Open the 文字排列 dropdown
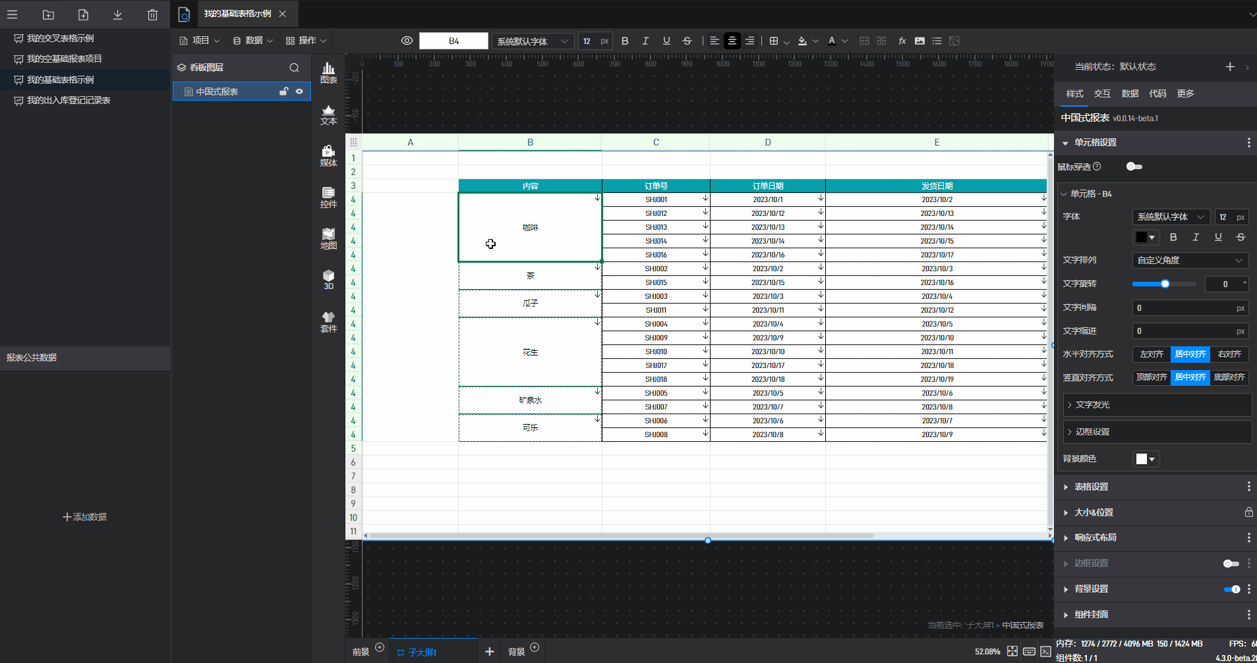 (1190, 260)
